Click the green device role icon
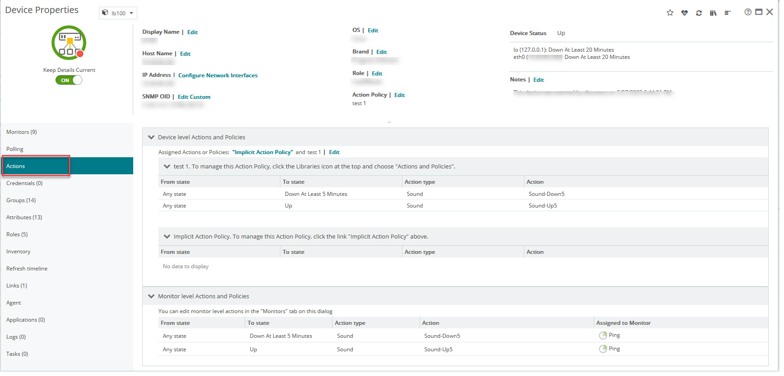784x376 pixels. pos(69,43)
